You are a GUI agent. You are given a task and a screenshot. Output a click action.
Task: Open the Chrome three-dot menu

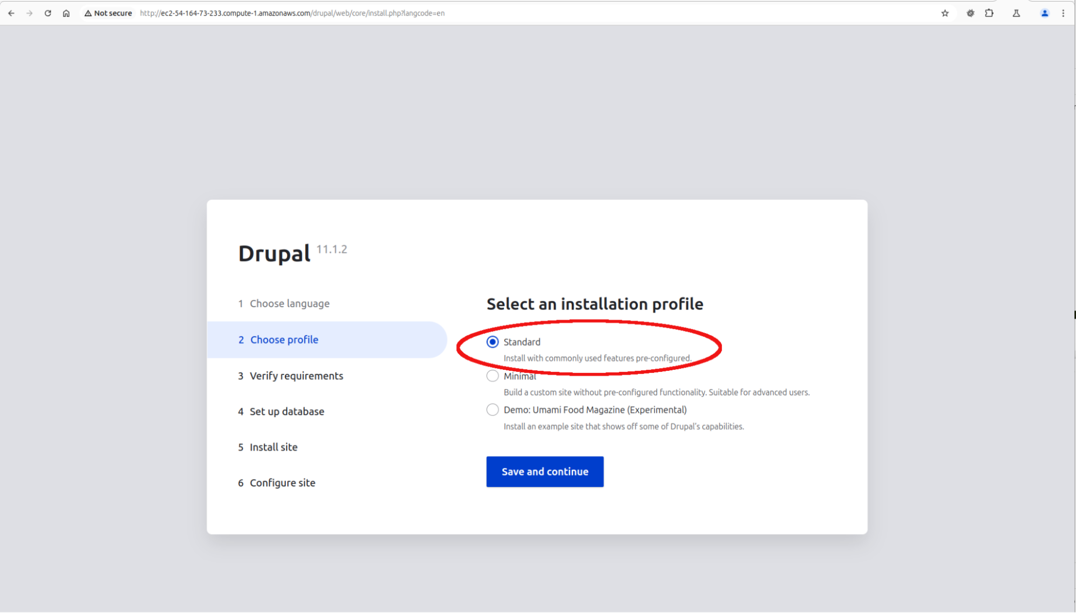(x=1063, y=13)
